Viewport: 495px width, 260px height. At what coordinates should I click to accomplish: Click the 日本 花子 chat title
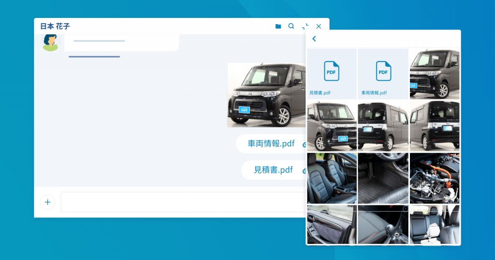[55, 26]
